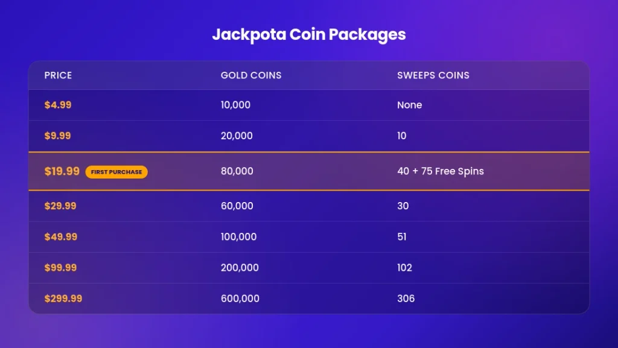The height and width of the screenshot is (348, 618).
Task: Click the $99.99 price
Action: tap(60, 268)
